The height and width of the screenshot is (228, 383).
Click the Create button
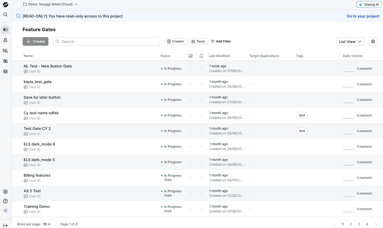[x=36, y=41]
